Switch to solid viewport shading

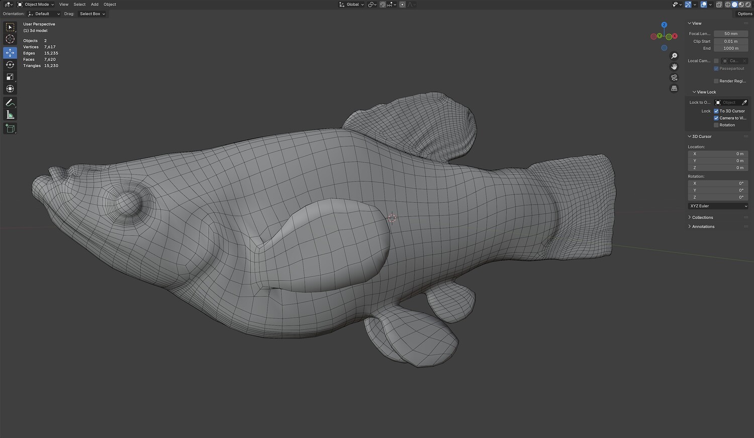(734, 5)
